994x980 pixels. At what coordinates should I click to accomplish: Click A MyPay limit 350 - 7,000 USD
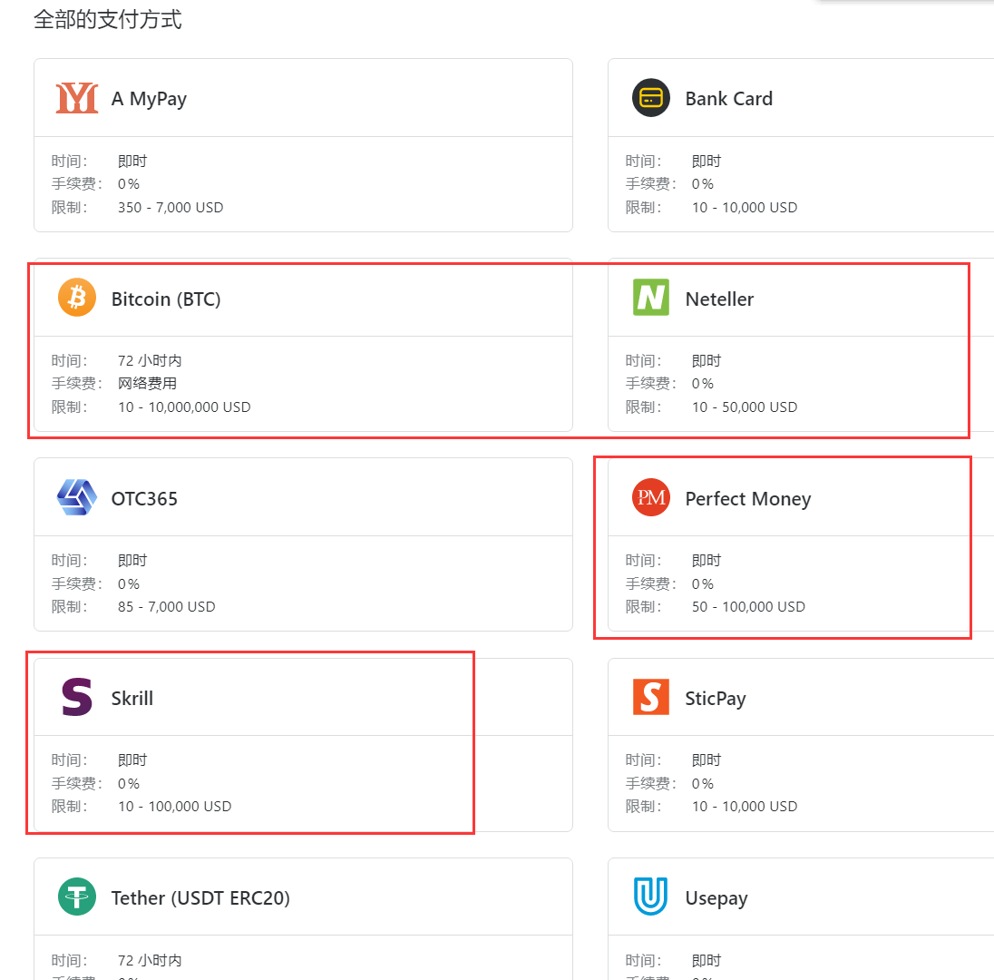171,208
